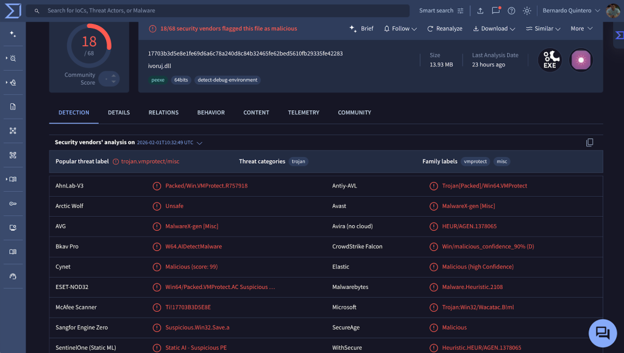Upload a file using the upload icon
Viewport: 624px width, 353px height.
(480, 10)
